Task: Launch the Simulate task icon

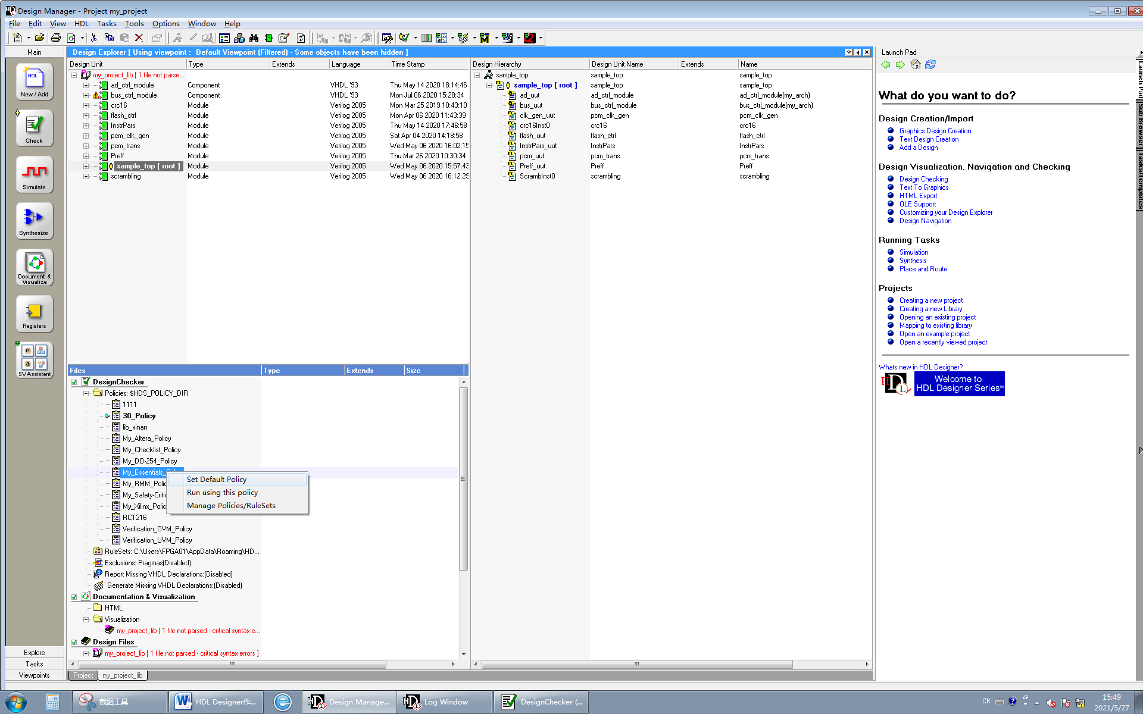Action: point(34,174)
